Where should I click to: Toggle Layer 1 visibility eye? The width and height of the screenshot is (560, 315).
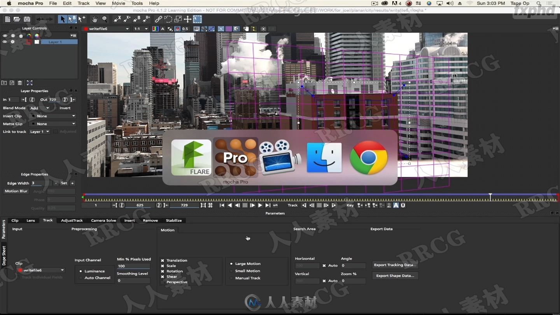[5, 42]
